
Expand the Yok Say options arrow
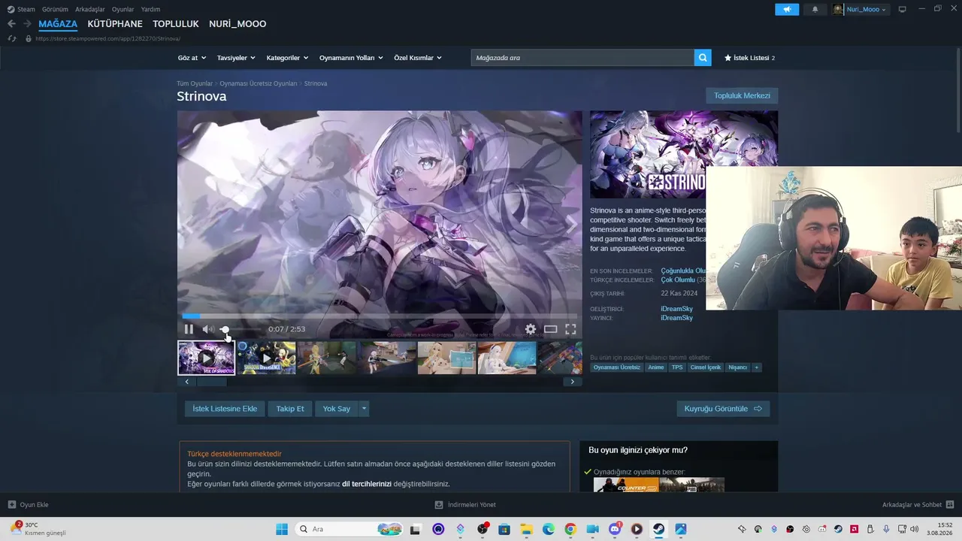pyautogui.click(x=364, y=409)
